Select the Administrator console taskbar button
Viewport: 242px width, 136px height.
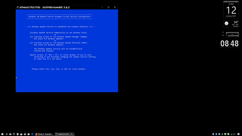tap(65, 134)
